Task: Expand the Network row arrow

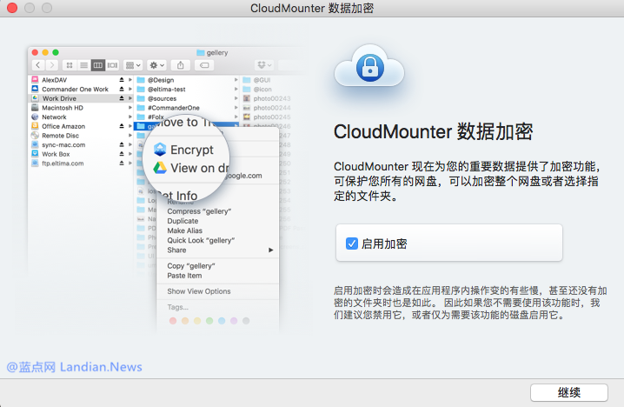Action: 130,117
